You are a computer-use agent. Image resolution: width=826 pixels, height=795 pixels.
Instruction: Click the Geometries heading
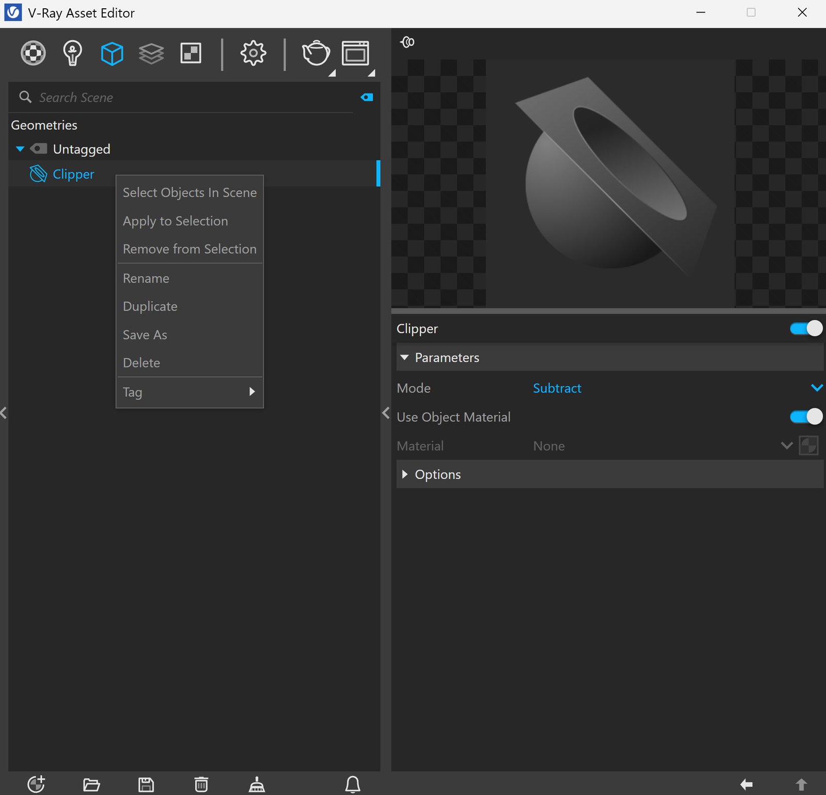pyautogui.click(x=44, y=125)
